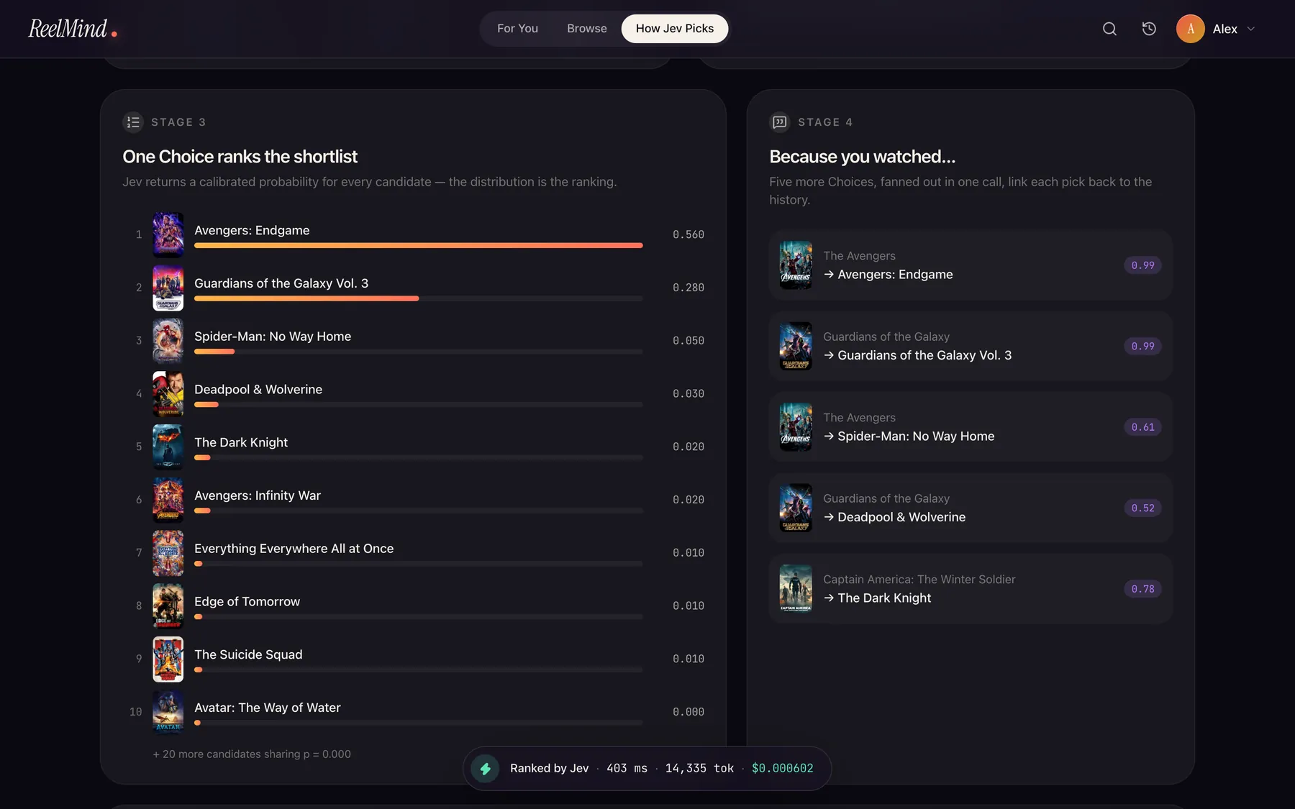Open The Avengers to Avengers: Endgame card
This screenshot has height=809, width=1295.
(971, 265)
